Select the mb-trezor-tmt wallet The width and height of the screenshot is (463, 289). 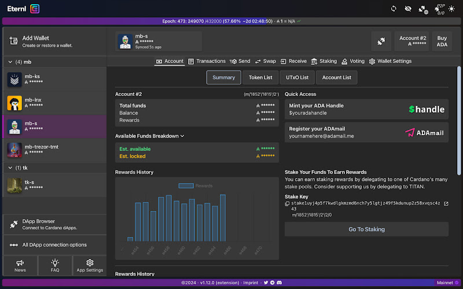click(54, 150)
